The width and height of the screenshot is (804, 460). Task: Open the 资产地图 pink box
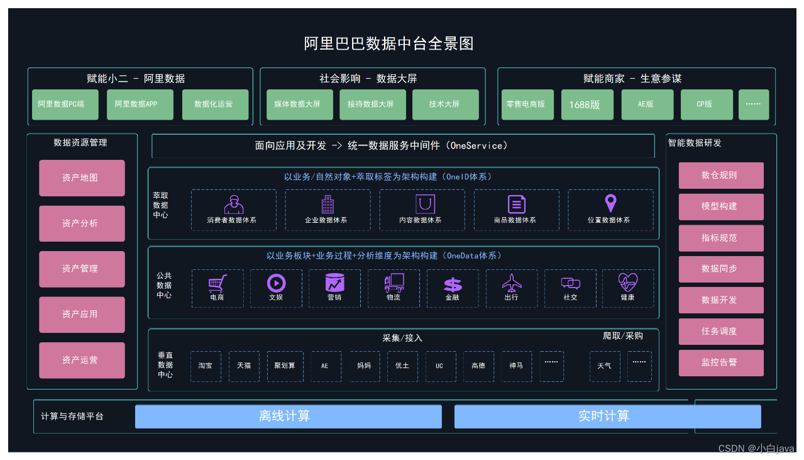tap(82, 178)
